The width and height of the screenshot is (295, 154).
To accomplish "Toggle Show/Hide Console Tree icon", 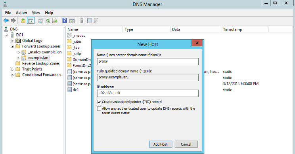I will 31,21.
